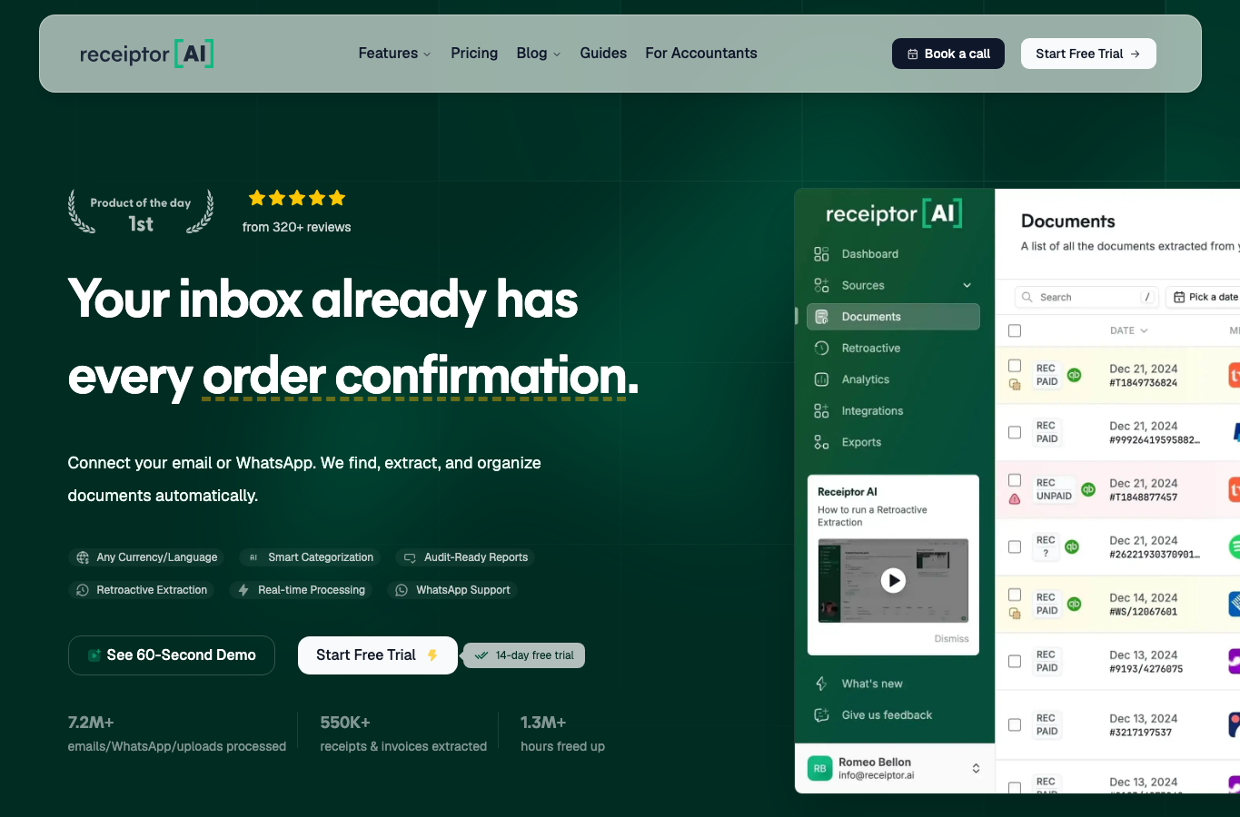Screen dimensions: 1240x817
Task: Open the Guides page
Action: point(603,54)
